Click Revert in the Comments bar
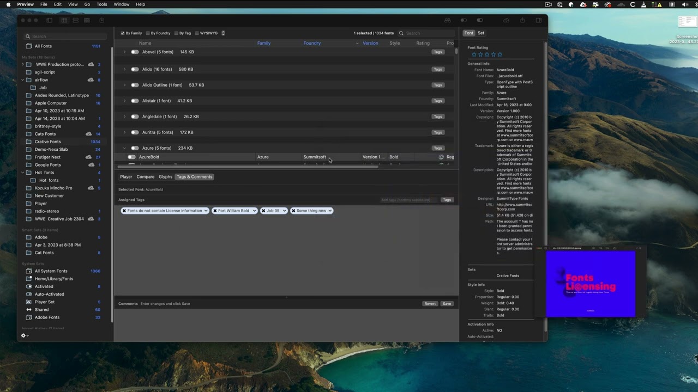This screenshot has width=698, height=392. coord(430,304)
